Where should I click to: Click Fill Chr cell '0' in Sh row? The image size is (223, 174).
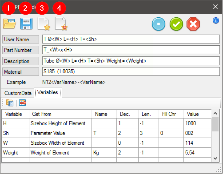(171, 133)
